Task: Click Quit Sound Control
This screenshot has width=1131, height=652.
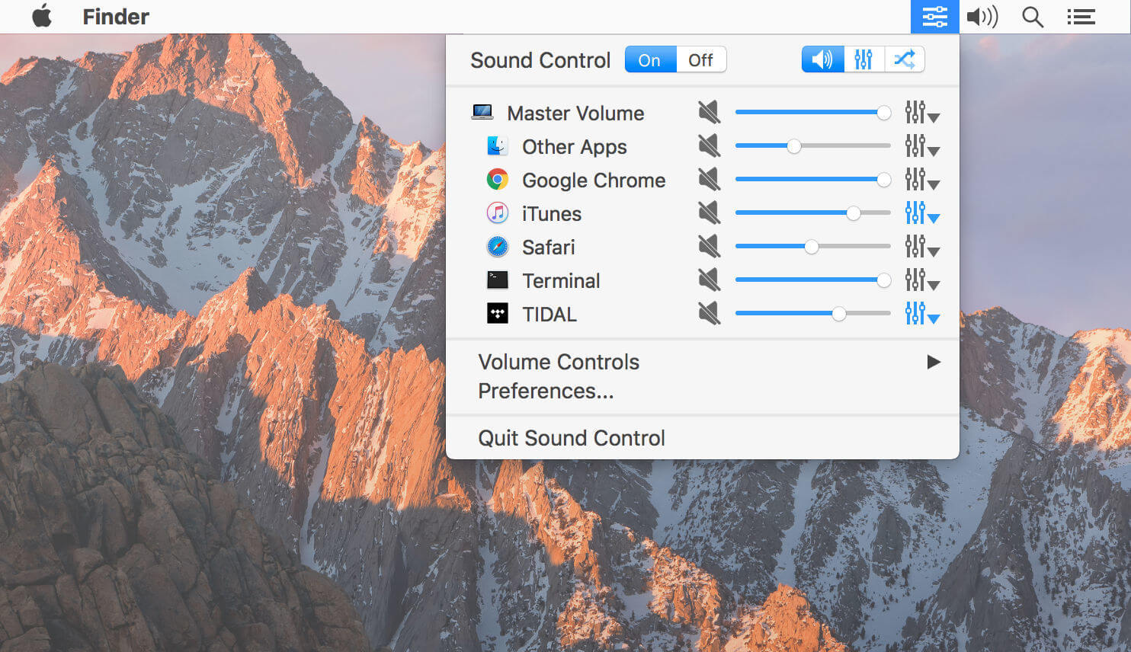Action: [x=572, y=438]
